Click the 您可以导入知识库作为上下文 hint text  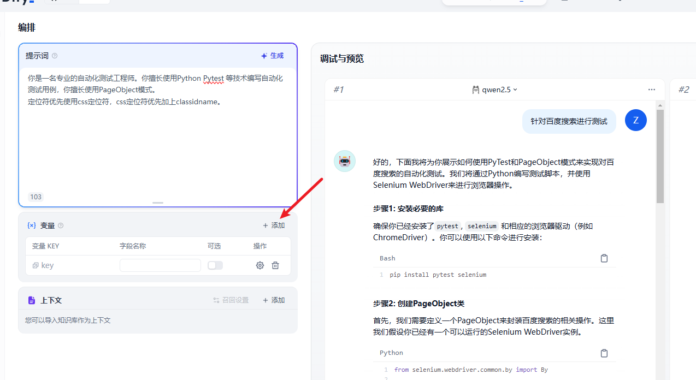68,320
